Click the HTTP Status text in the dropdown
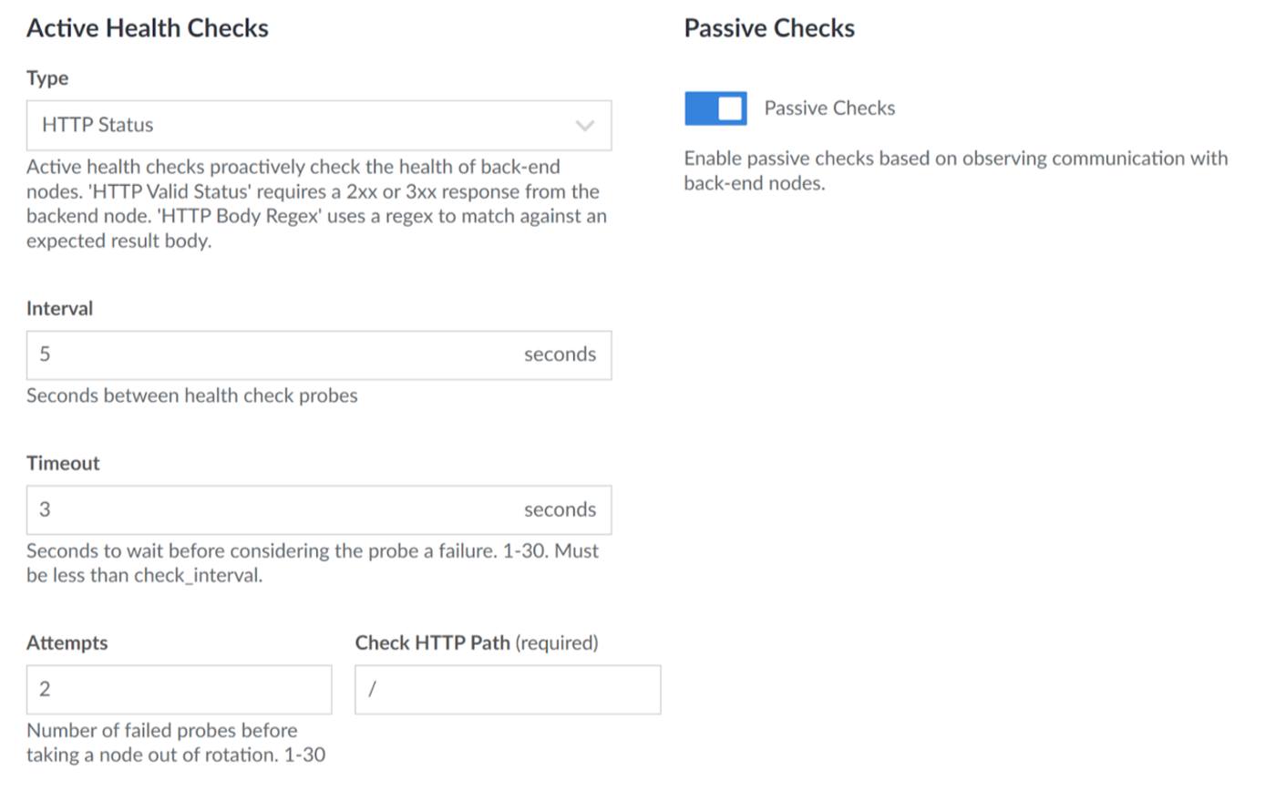Viewport: 1265px width, 791px height. (x=98, y=125)
